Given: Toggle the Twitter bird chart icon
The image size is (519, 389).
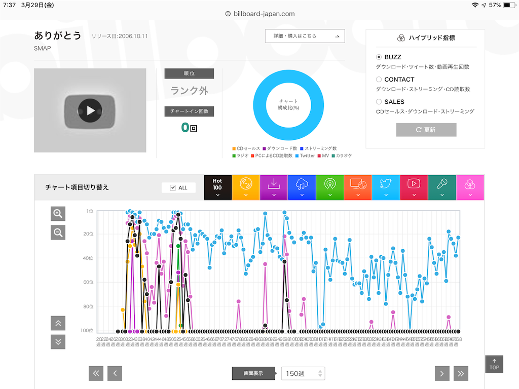Looking at the screenshot, I should click(x=386, y=187).
